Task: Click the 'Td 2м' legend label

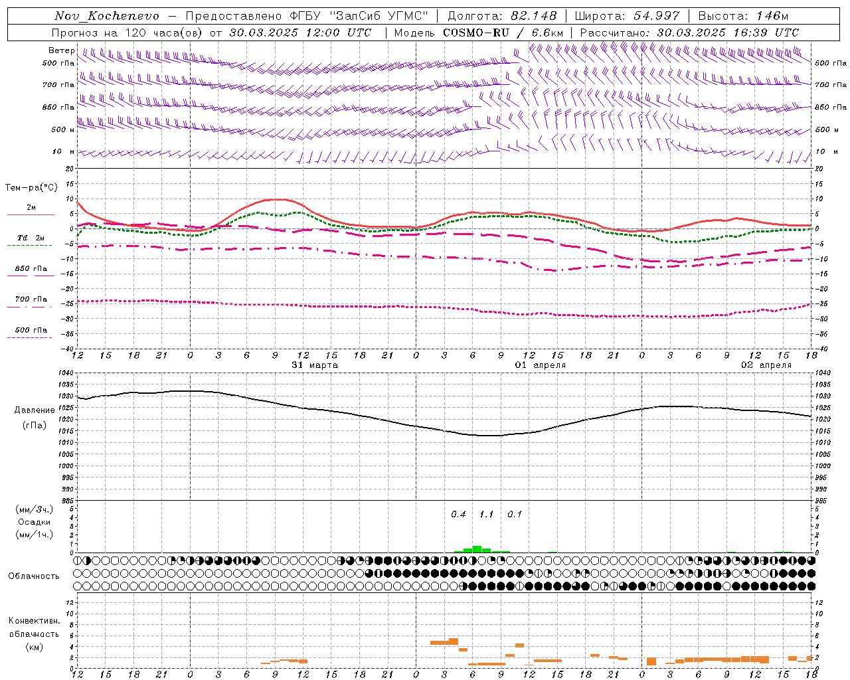Action: pos(31,238)
